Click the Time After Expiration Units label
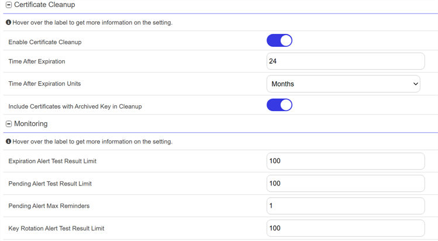This screenshot has width=438, height=241. tap(44, 84)
